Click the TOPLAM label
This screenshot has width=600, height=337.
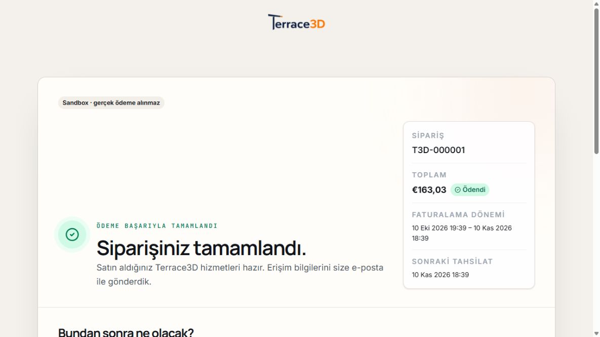(429, 175)
